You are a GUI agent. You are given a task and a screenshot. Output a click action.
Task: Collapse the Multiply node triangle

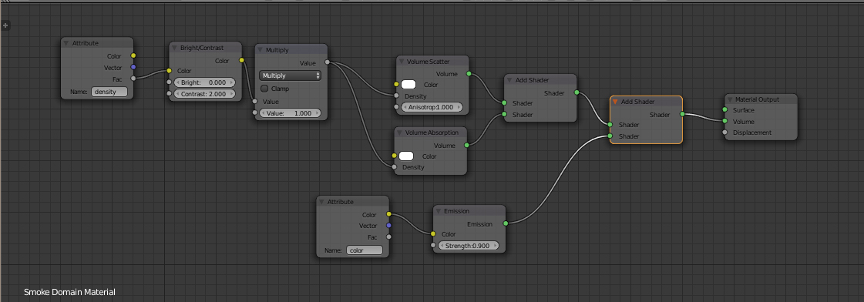click(x=260, y=50)
